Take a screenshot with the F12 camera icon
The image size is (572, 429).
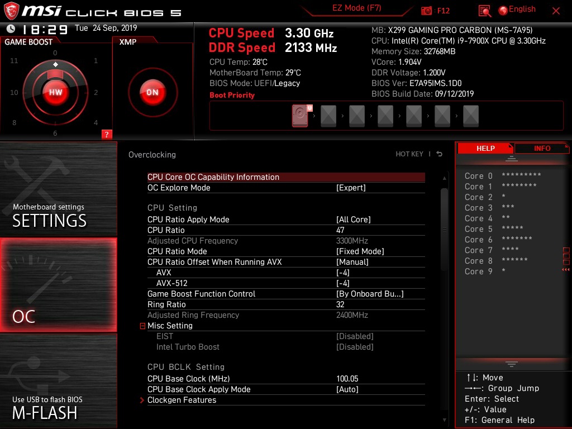click(x=426, y=11)
